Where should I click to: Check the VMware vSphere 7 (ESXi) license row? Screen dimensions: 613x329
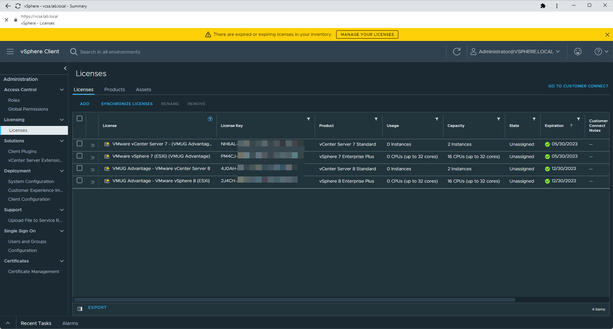(x=80, y=156)
